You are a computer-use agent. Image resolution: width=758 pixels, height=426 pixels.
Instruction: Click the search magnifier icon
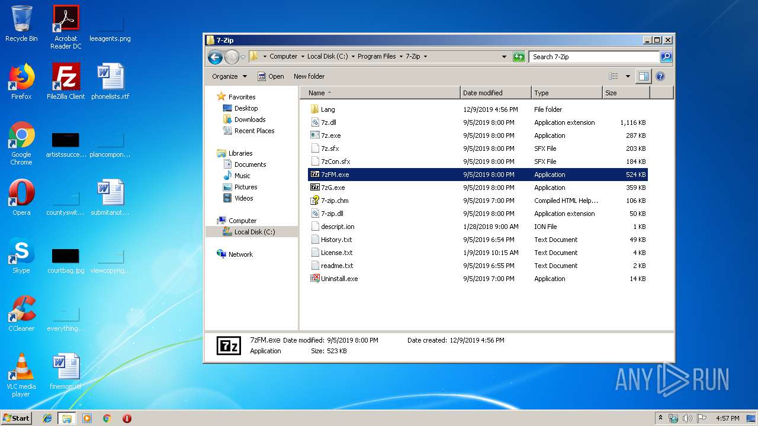(x=666, y=57)
